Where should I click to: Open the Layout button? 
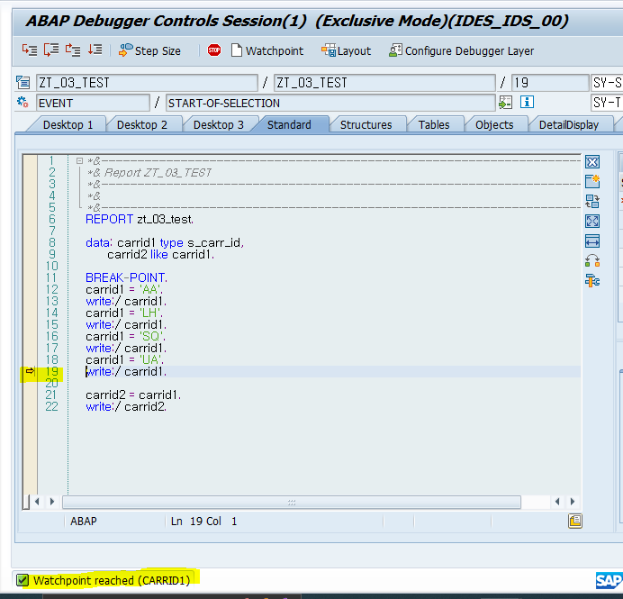[x=346, y=50]
